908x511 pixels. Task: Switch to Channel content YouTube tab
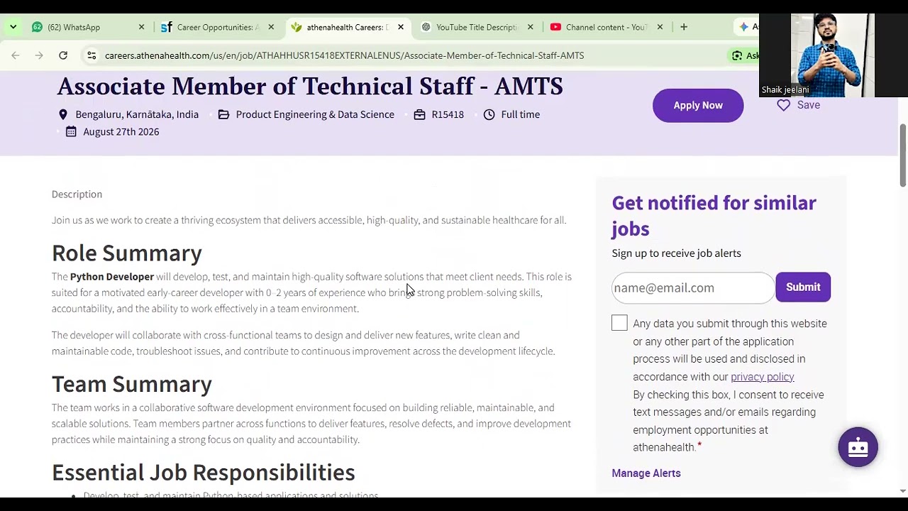pos(605,27)
